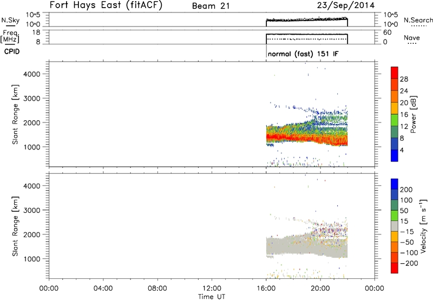Click the "-50" label on Velocity scale
The height and width of the screenshot is (300, 433).
407,242
